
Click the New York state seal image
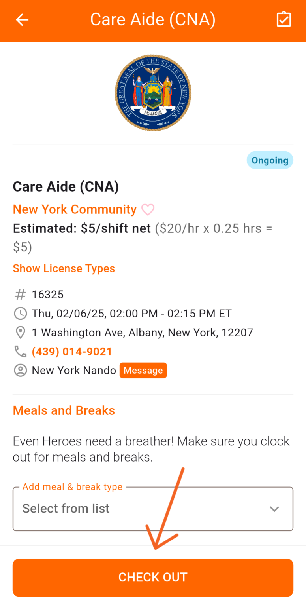(x=153, y=93)
